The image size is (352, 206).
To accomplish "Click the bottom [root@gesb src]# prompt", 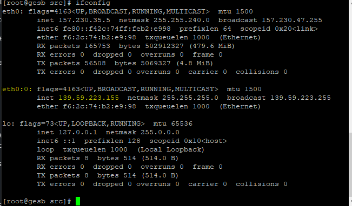I will click(37, 201).
